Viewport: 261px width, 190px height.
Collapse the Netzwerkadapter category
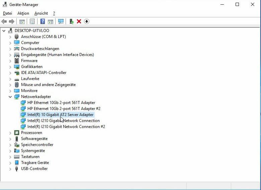coord(10,97)
